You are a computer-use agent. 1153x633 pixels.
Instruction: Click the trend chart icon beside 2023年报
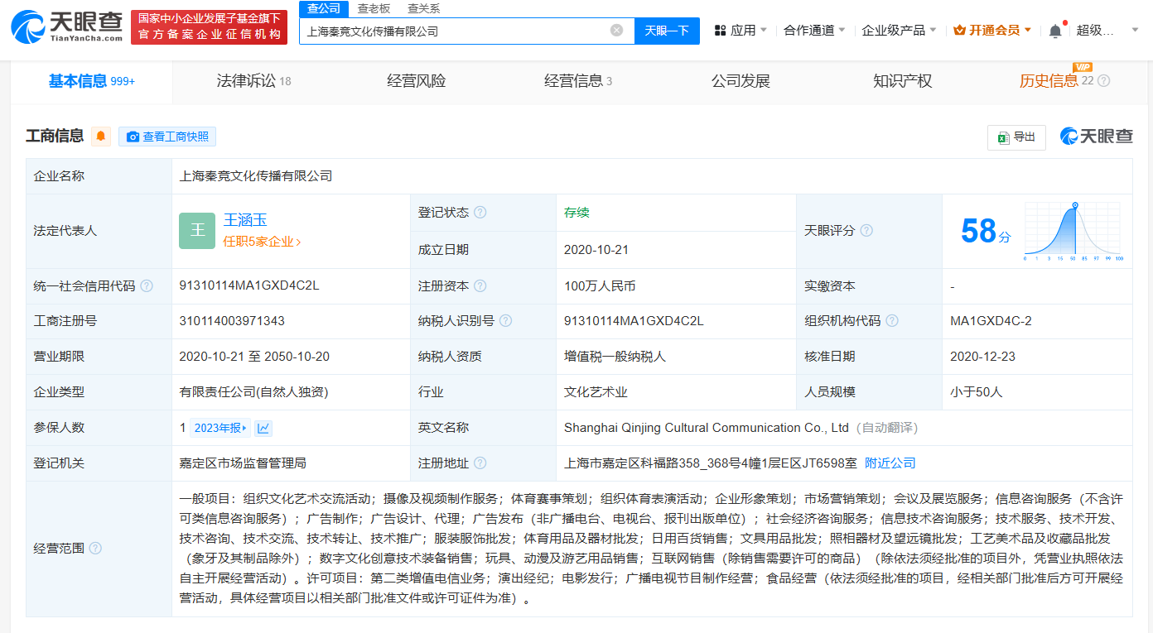262,428
